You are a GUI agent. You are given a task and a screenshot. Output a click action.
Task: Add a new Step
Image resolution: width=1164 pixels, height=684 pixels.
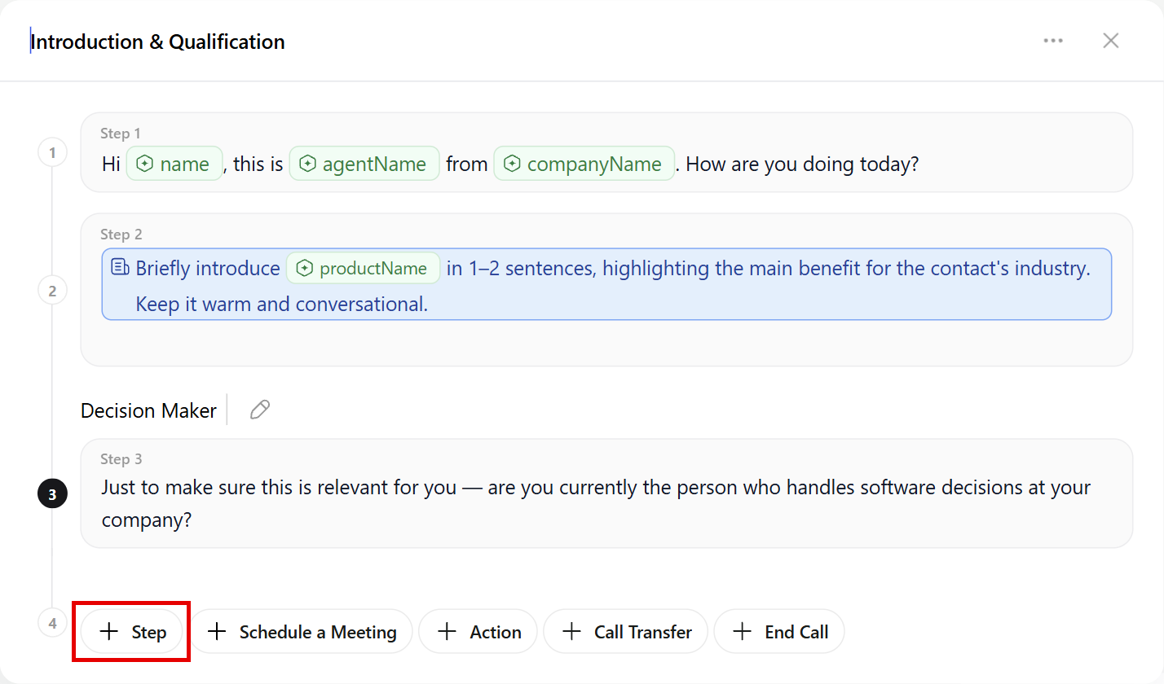coord(131,631)
